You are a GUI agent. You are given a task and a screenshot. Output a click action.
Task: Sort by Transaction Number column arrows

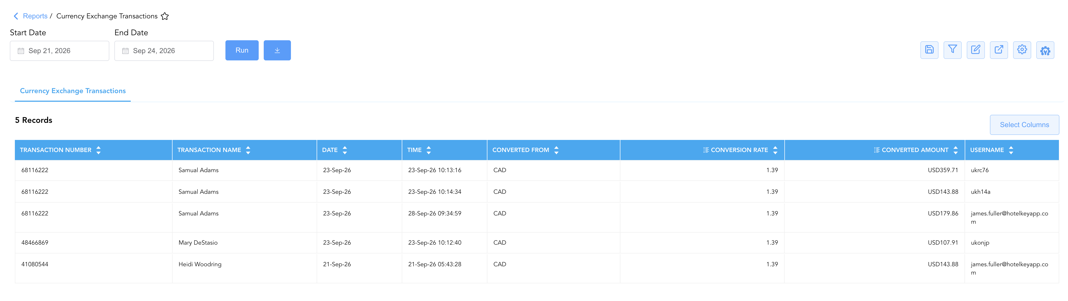tap(98, 150)
